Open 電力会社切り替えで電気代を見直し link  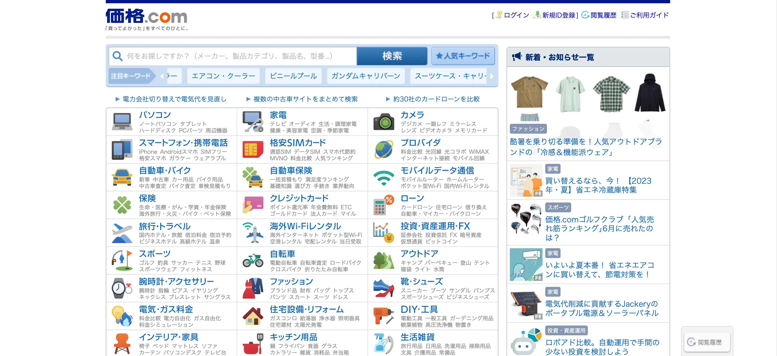coord(174,99)
